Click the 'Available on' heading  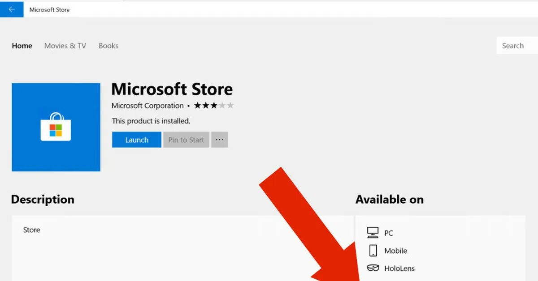click(x=389, y=199)
